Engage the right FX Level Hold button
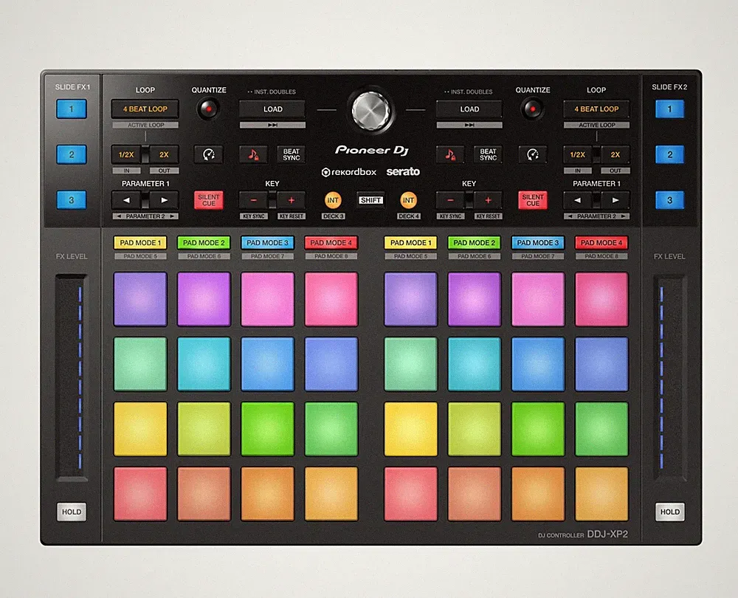The image size is (738, 598). [x=670, y=512]
